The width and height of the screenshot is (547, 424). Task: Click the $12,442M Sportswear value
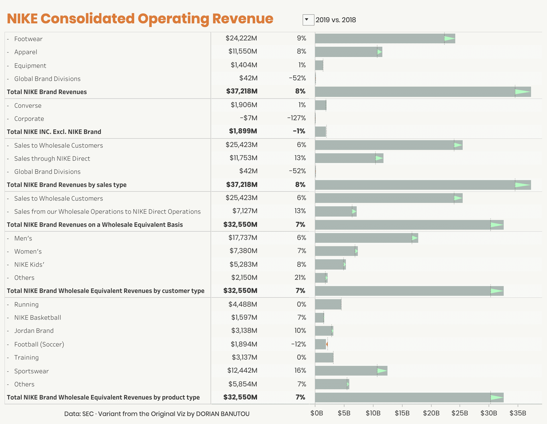tap(242, 370)
